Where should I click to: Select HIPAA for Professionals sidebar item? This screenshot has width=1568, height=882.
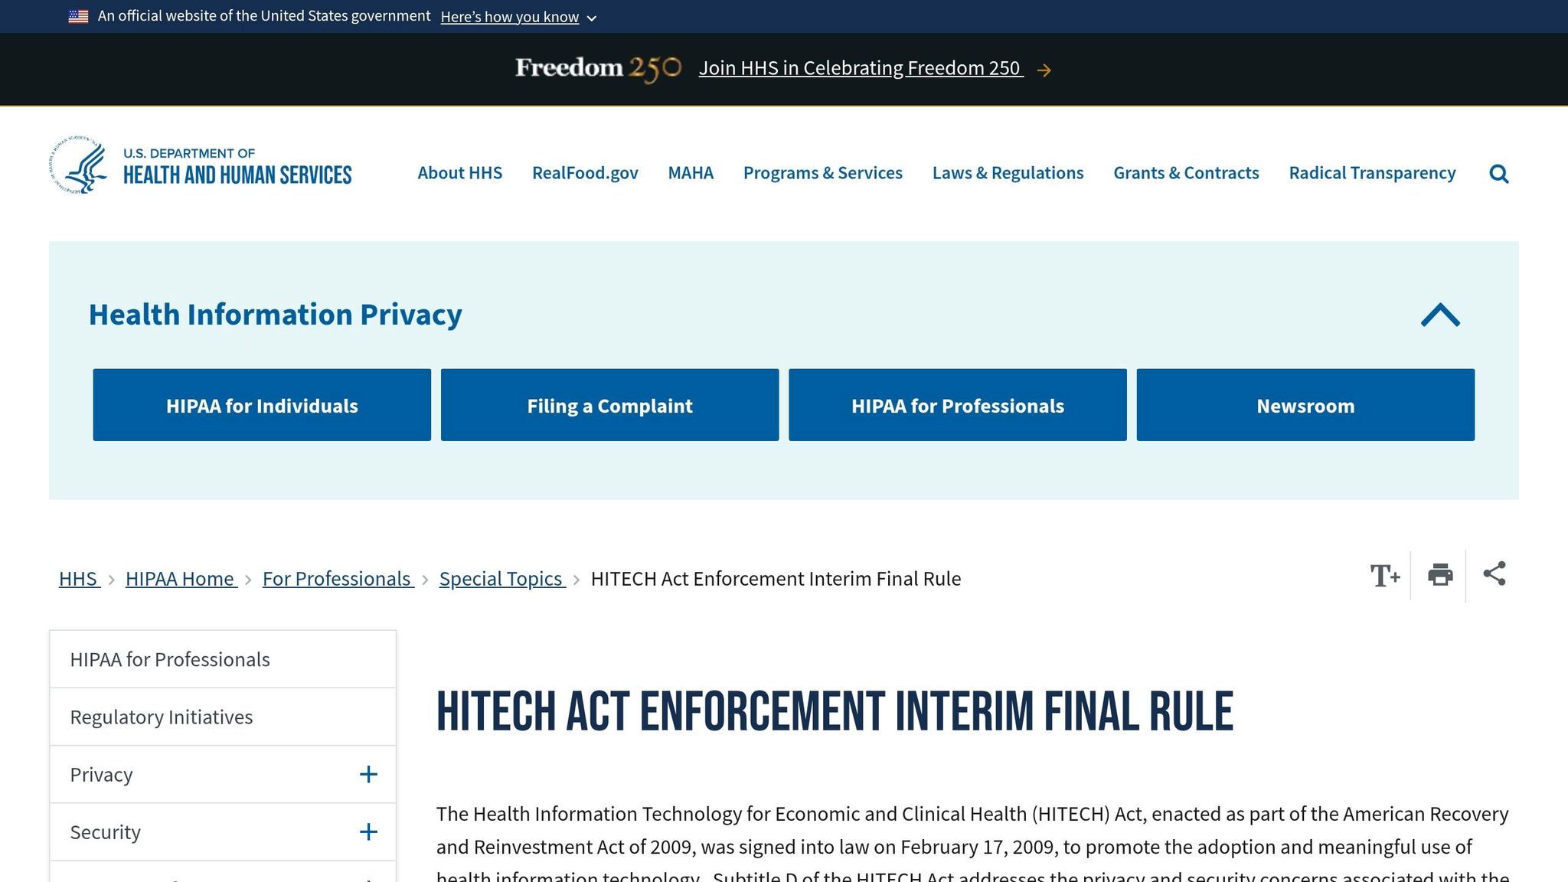click(x=223, y=659)
